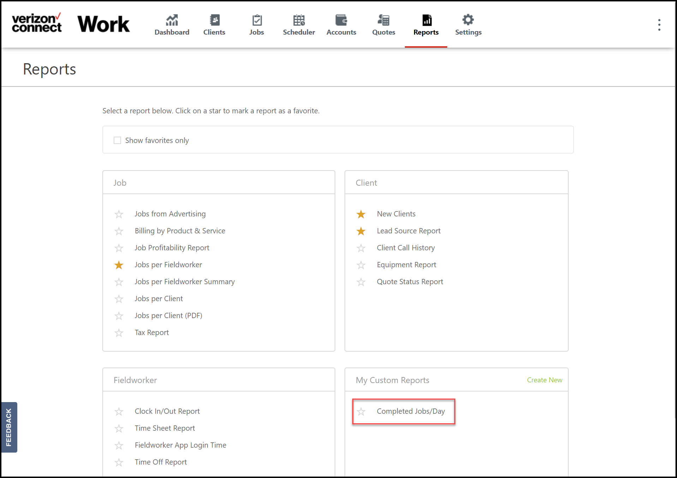Image resolution: width=677 pixels, height=478 pixels.
Task: Open the Fieldworker App Login Time report
Action: [x=180, y=445]
